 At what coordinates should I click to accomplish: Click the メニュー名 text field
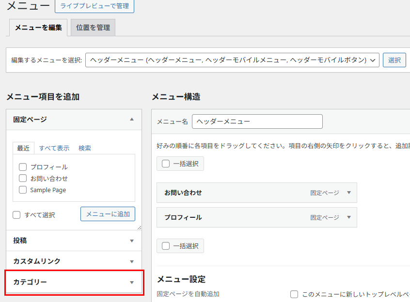coord(257,121)
